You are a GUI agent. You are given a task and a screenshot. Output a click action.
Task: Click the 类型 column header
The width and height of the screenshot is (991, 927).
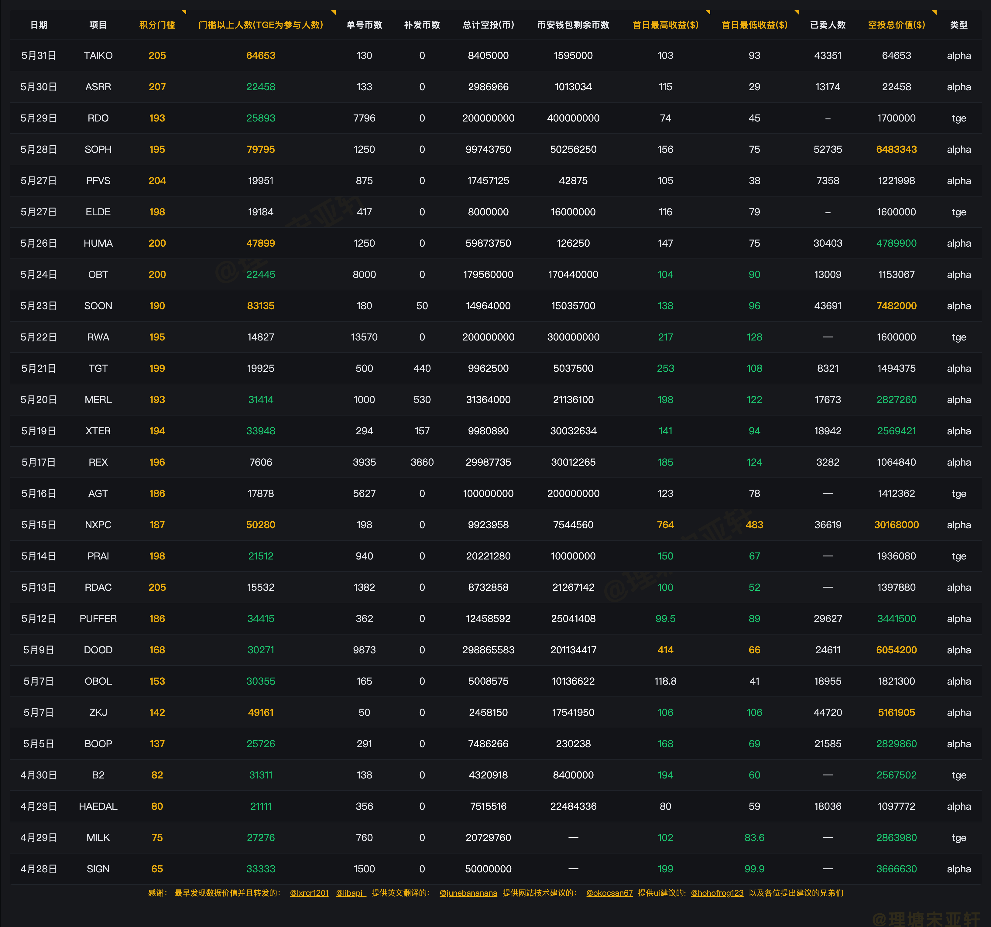958,25
